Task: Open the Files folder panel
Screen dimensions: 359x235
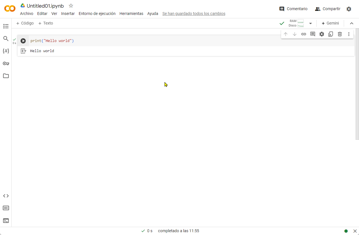Action: (x=6, y=76)
